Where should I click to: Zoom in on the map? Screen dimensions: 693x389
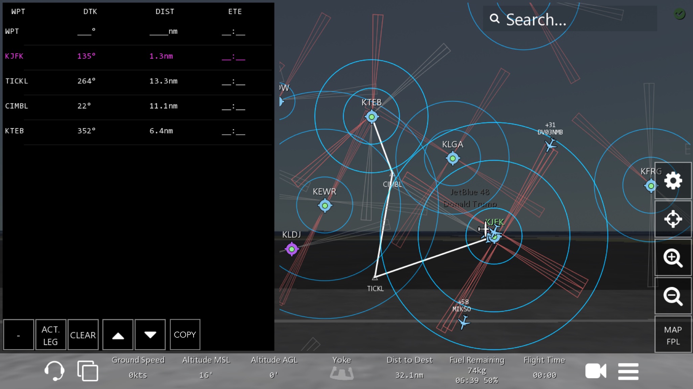tap(673, 258)
